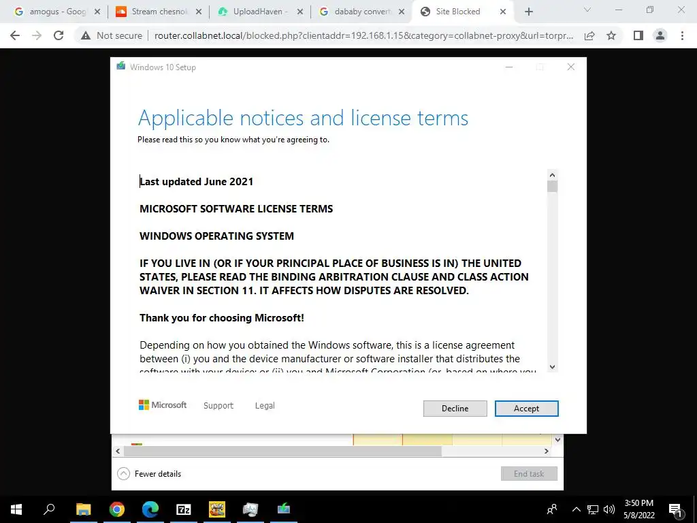Open the Legal link in setup
Screen dimensions: 697x523
point(265,406)
